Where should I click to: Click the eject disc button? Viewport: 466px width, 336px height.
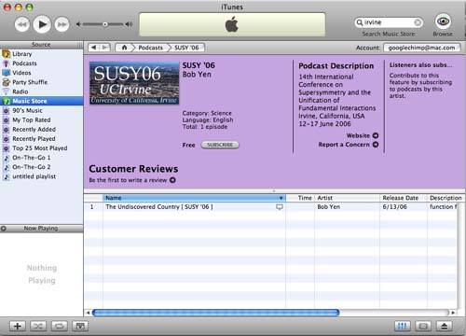tap(444, 326)
